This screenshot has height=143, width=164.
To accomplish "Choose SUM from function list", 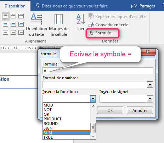I will click(x=66, y=133).
